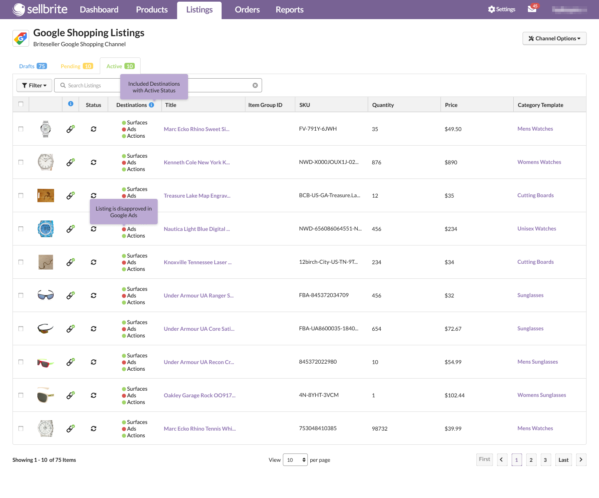Click sync status icon for Marc Ecko Rhino Tennis
The height and width of the screenshot is (498, 599).
coord(94,429)
